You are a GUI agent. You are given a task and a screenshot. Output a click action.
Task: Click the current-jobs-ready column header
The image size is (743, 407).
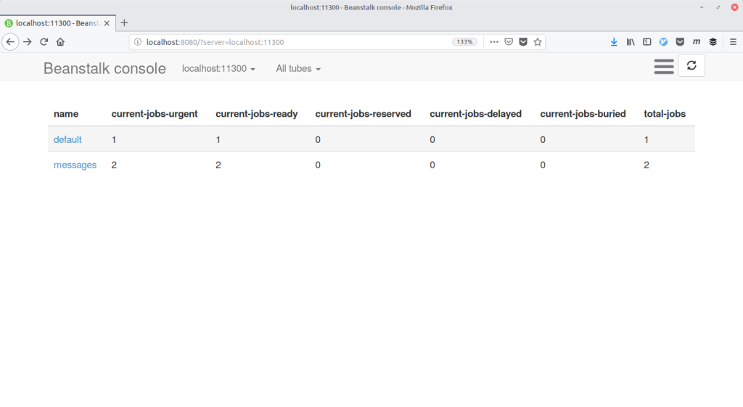(x=256, y=114)
